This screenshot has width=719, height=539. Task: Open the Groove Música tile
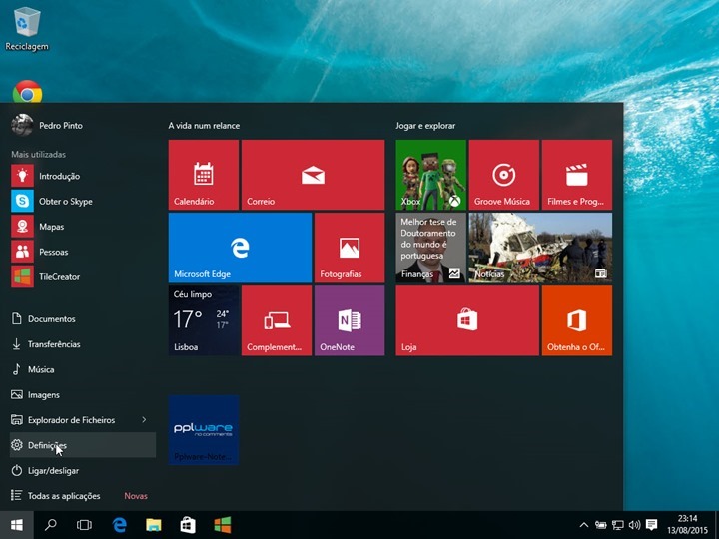pyautogui.click(x=503, y=175)
